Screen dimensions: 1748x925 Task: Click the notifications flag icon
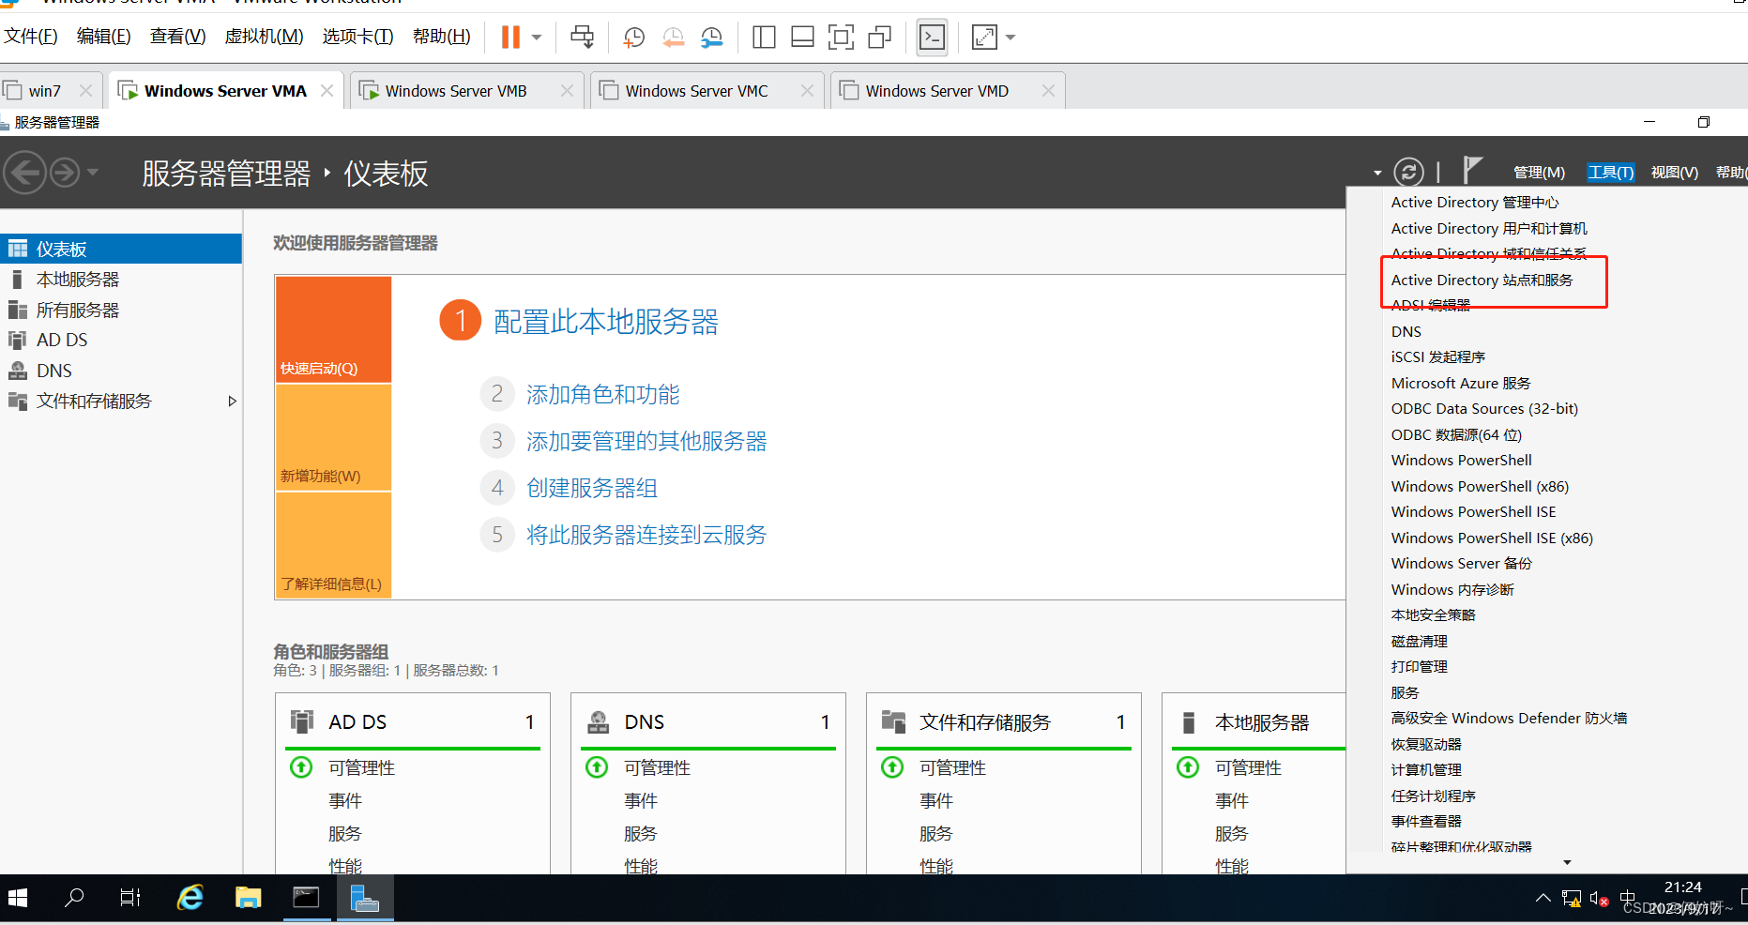(1472, 170)
